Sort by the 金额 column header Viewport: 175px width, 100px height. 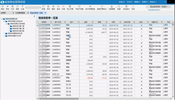(x=86, y=22)
